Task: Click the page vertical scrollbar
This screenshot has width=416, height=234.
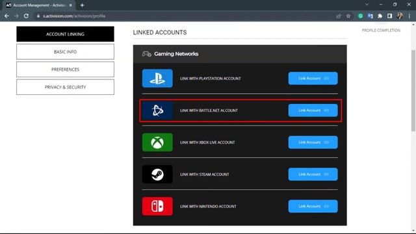Action: [413, 90]
